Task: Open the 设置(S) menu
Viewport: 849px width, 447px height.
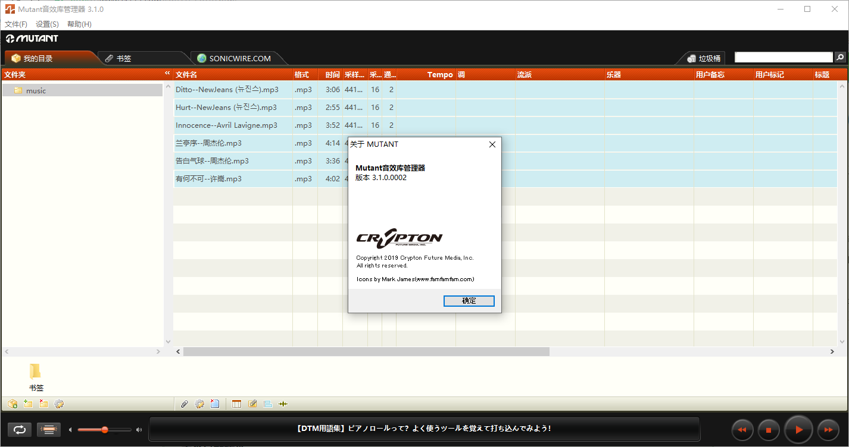Action: click(47, 24)
